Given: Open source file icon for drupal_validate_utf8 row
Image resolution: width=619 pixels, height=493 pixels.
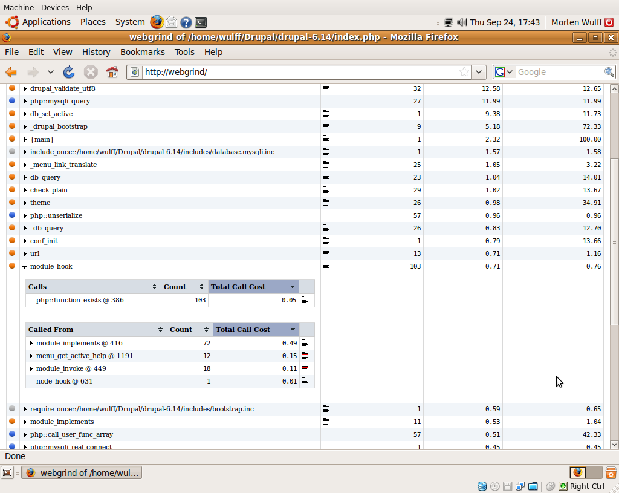Looking at the screenshot, I should (326, 88).
